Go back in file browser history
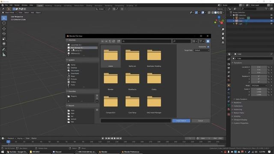 pos(103,41)
